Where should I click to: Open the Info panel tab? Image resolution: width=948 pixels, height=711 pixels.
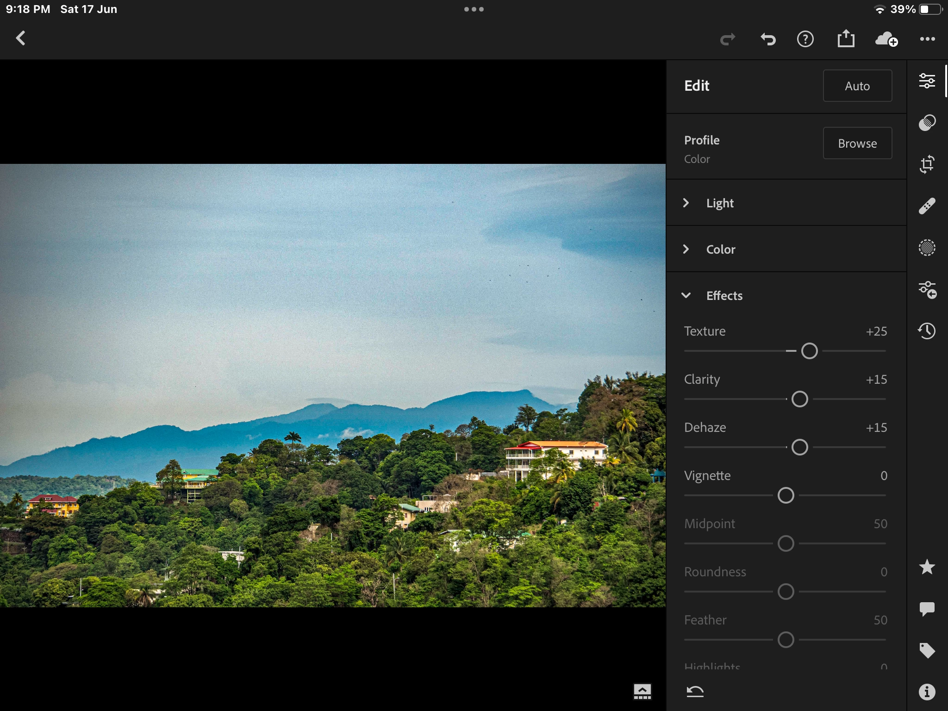(927, 692)
